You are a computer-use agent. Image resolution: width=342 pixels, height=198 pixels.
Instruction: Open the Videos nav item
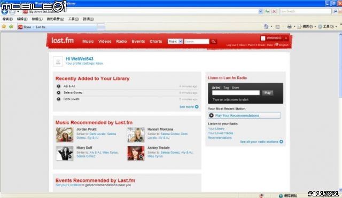105,41
